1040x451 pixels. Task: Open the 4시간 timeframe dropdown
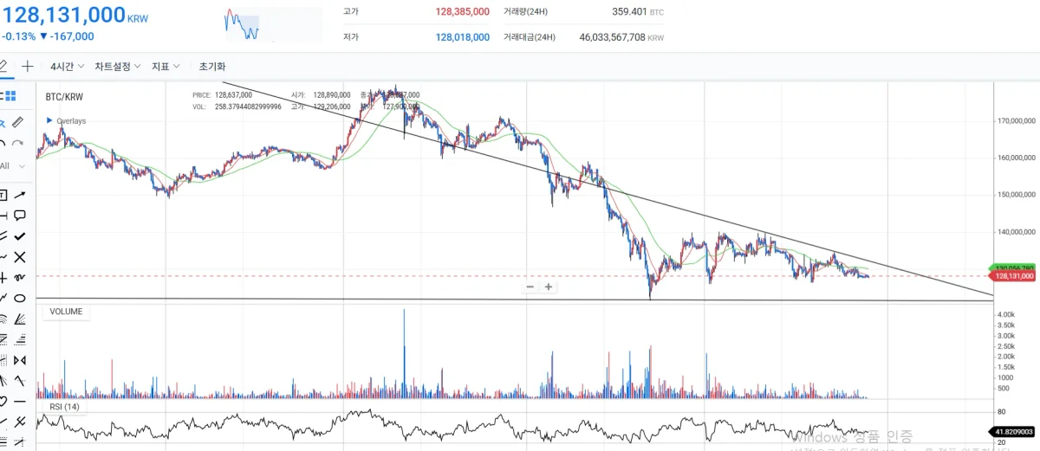coord(66,66)
